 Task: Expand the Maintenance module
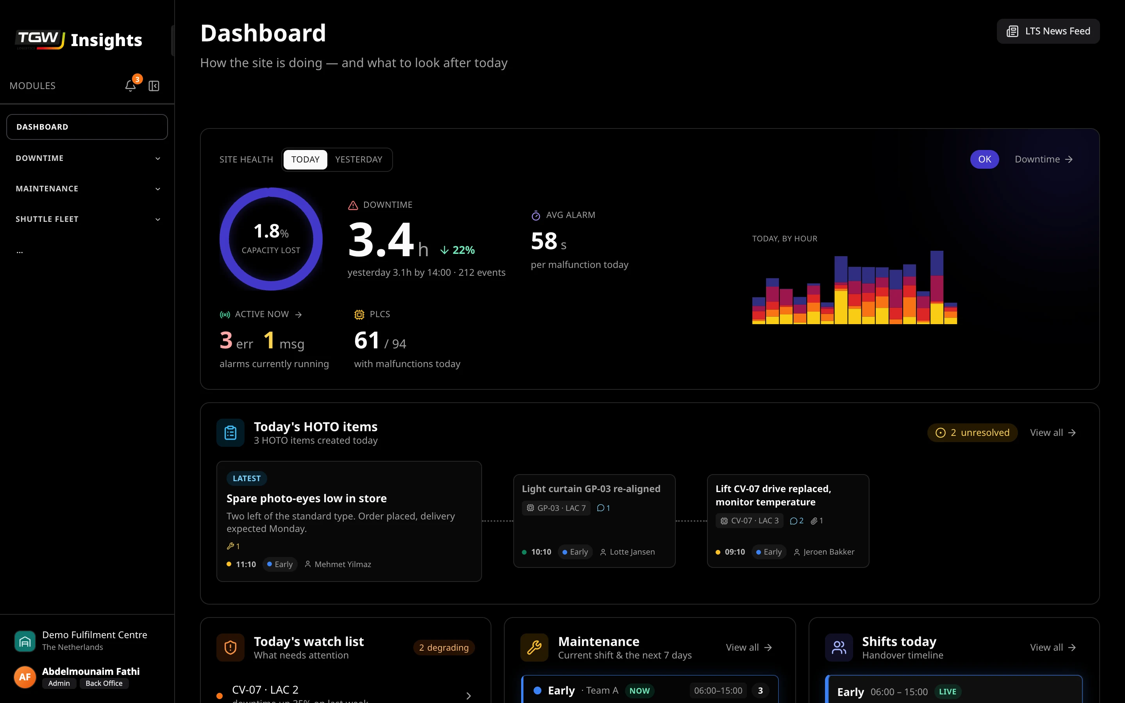pos(87,189)
